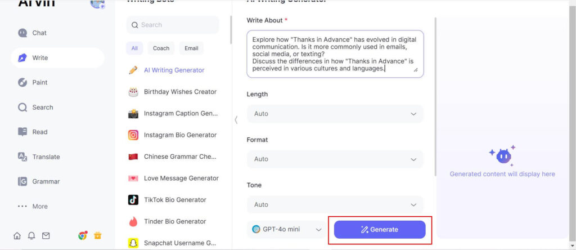
Task: Open notifications bell icon
Action: [x=31, y=236]
